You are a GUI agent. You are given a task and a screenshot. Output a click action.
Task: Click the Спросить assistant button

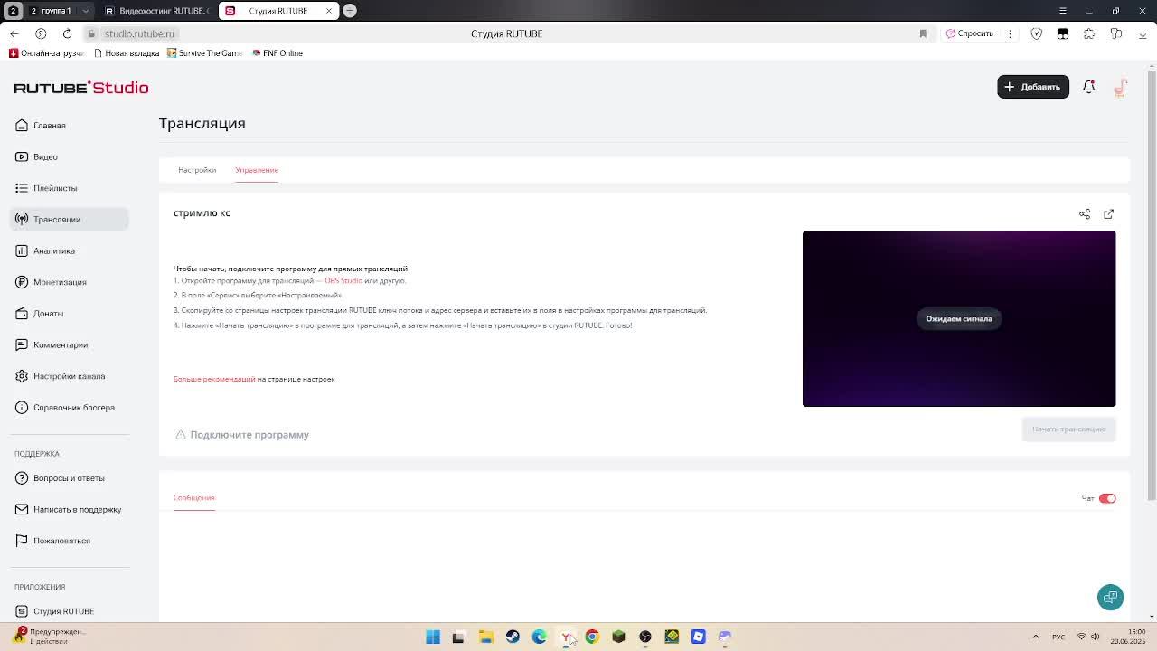pos(969,33)
